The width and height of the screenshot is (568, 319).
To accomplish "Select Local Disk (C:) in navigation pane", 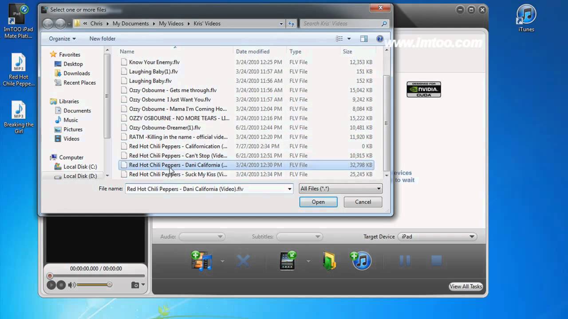I will [x=80, y=167].
